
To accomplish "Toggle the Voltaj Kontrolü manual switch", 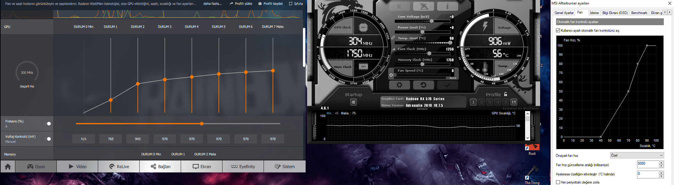I will tap(48, 139).
